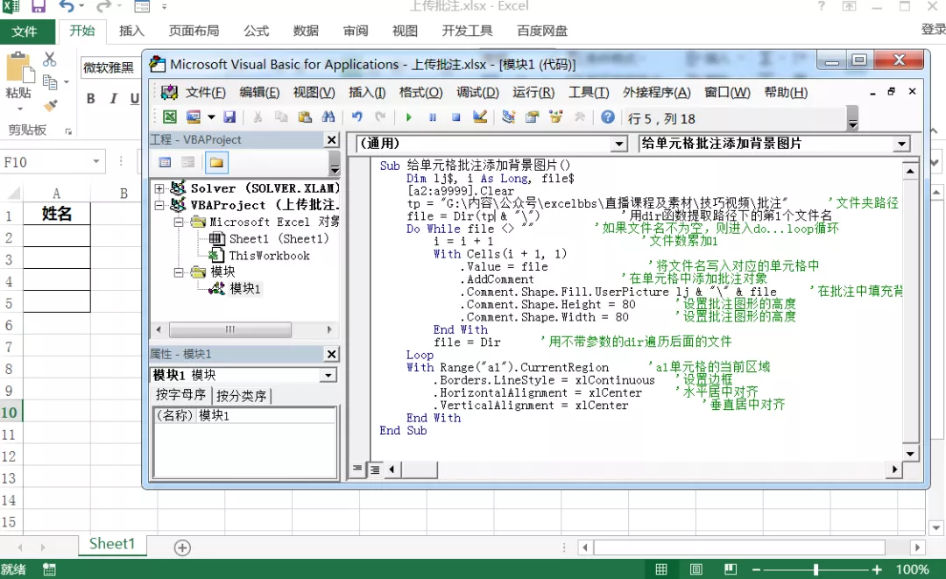946x579 pixels.
Task: Toggle Bold in Excel ribbon
Action: tap(90, 98)
